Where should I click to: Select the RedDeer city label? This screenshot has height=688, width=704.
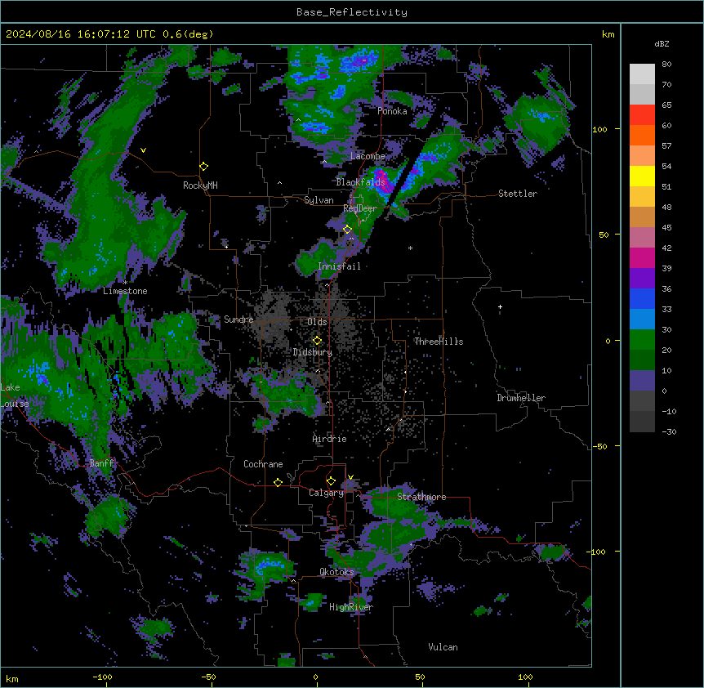[x=360, y=208]
